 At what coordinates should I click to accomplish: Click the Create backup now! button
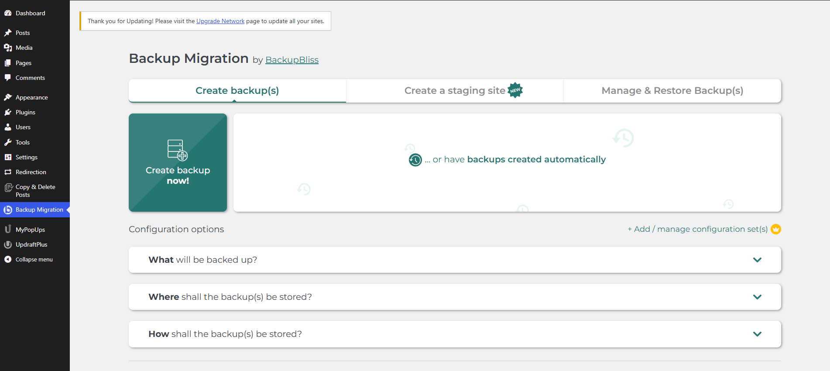click(178, 162)
